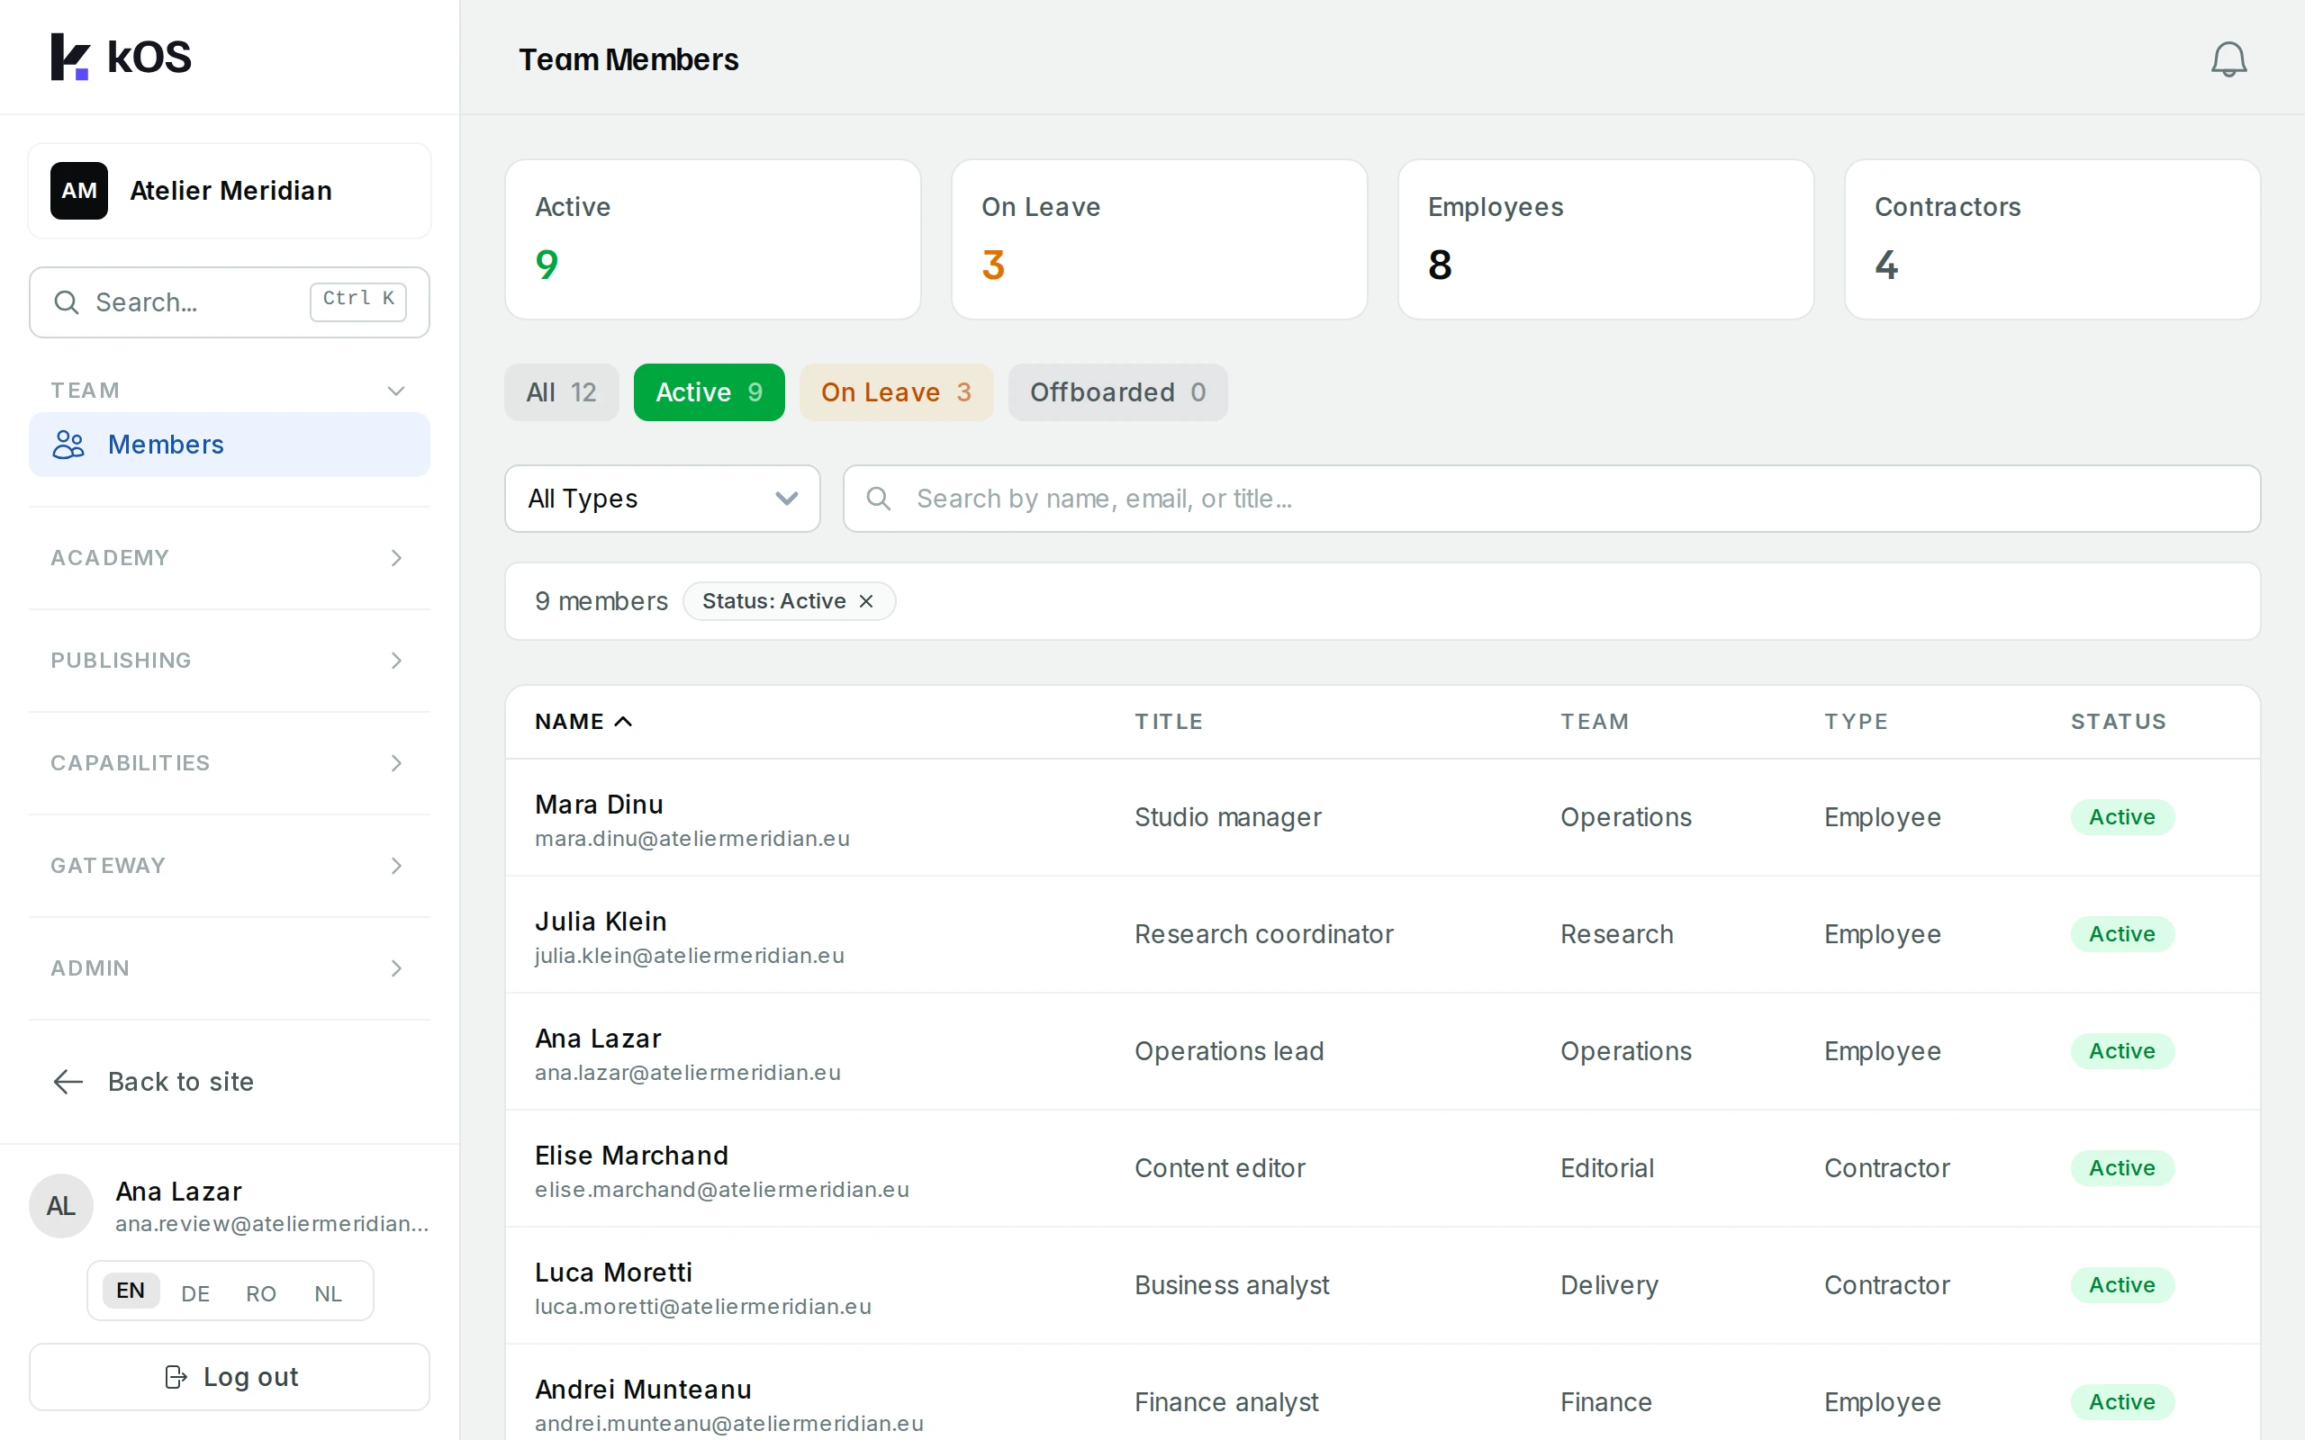Click Elise Marchand's Contractor type cell
The width and height of the screenshot is (2305, 1440).
[1887, 1168]
